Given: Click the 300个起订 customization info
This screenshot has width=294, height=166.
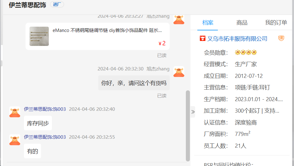Looking at the screenshot, I should point(257,111).
